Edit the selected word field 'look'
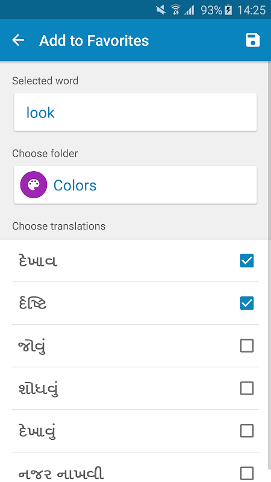Screen dimensions: 271x482 [x=135, y=112]
